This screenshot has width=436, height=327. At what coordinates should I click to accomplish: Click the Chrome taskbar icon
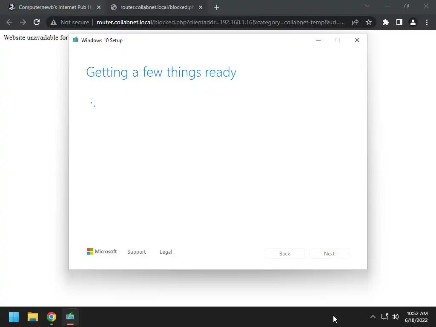click(x=52, y=317)
